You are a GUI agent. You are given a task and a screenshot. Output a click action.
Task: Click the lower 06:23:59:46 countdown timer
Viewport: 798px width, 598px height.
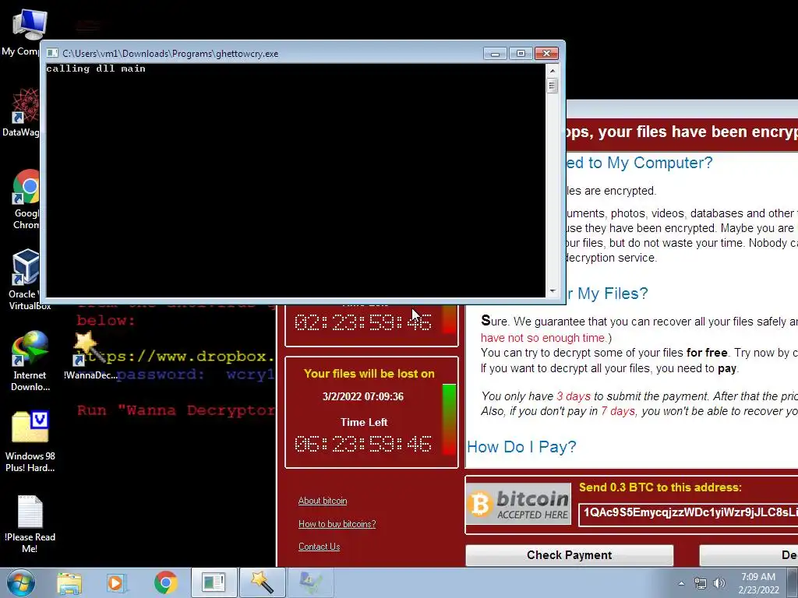(363, 444)
